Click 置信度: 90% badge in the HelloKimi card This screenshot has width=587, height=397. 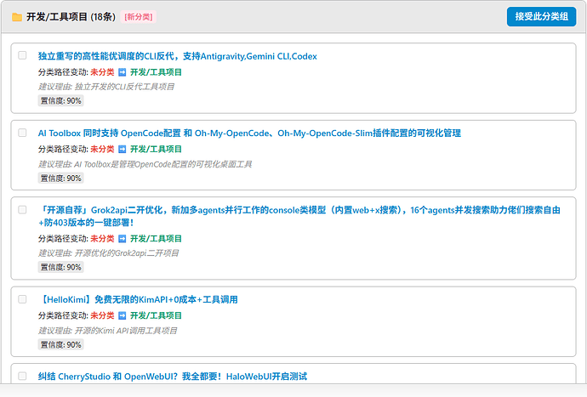pos(60,344)
